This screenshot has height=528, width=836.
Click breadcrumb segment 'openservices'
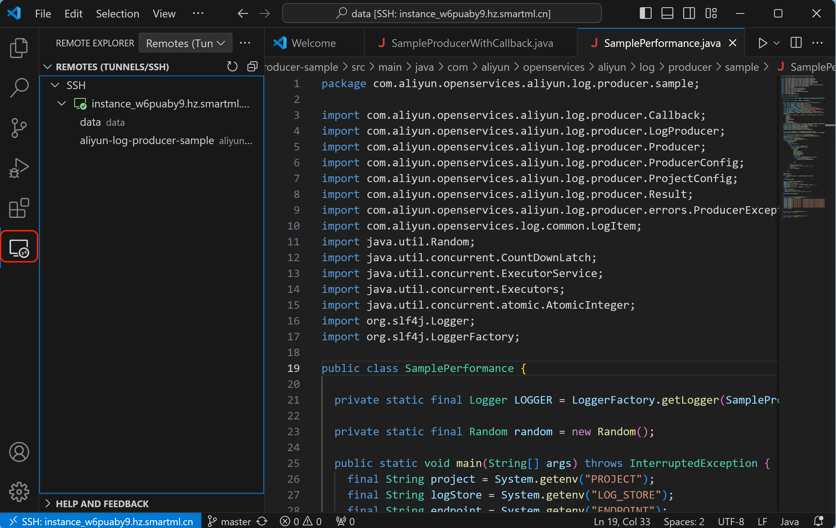pos(553,67)
